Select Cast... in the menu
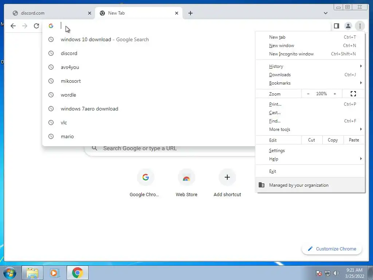The height and width of the screenshot is (280, 373). click(x=310, y=112)
